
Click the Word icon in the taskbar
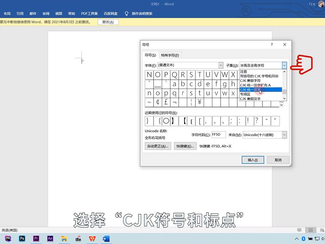106,239
